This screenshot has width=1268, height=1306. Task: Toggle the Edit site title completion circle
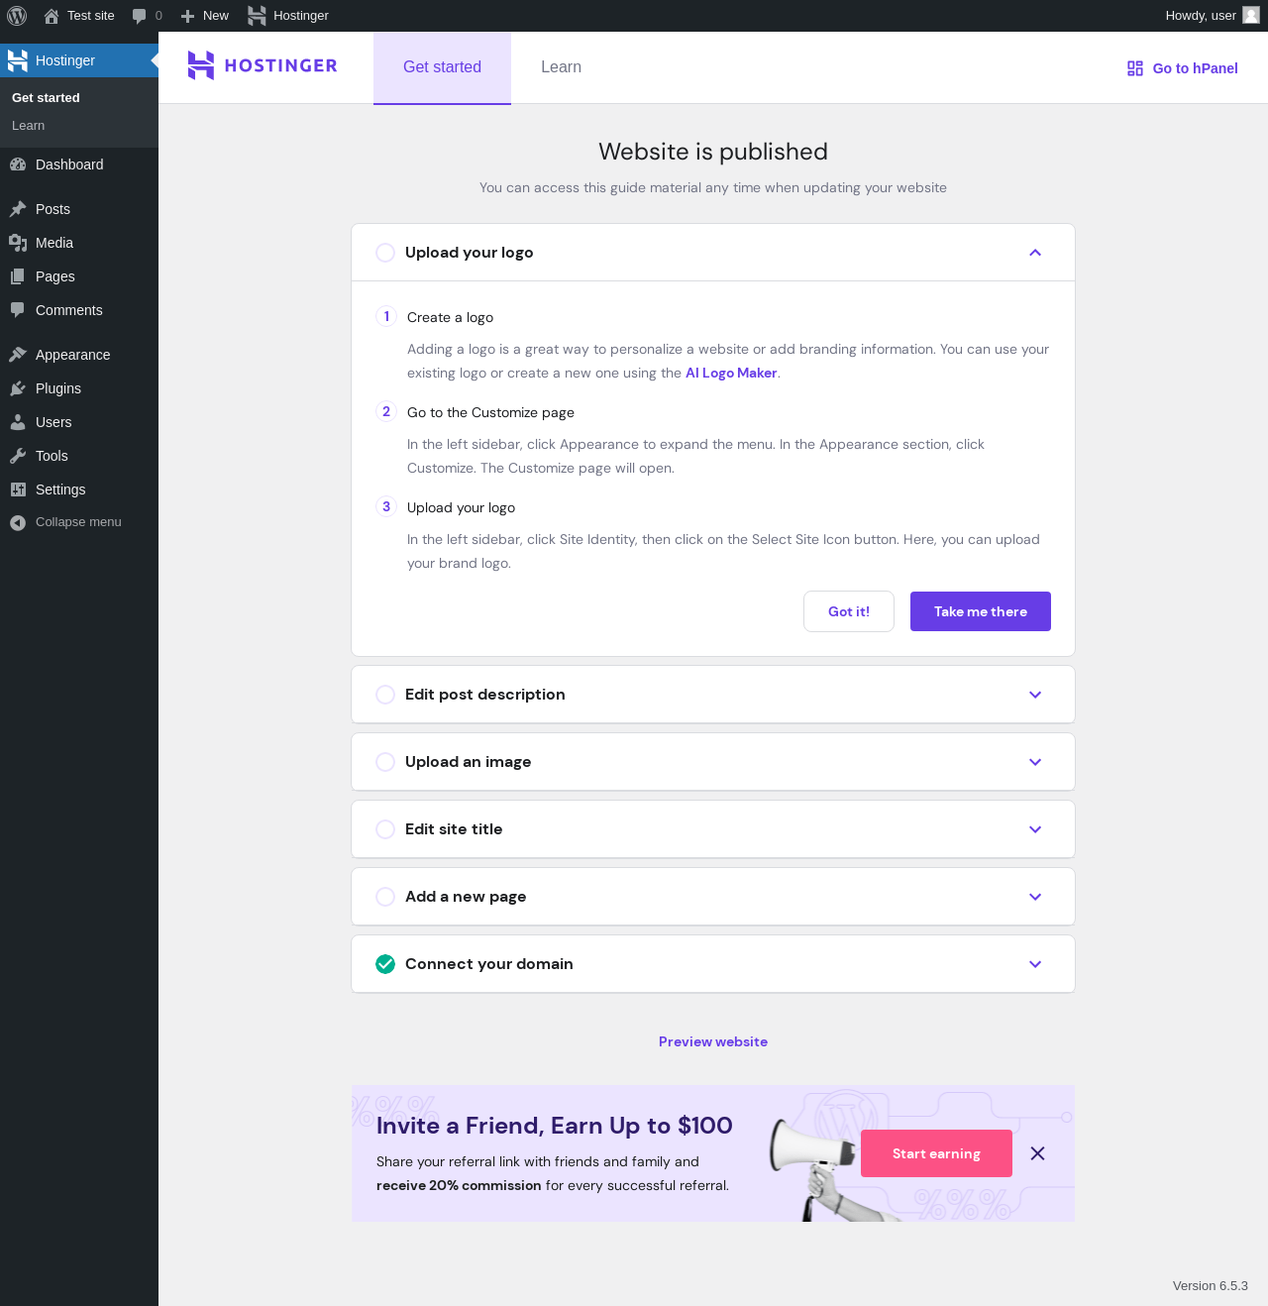385,829
